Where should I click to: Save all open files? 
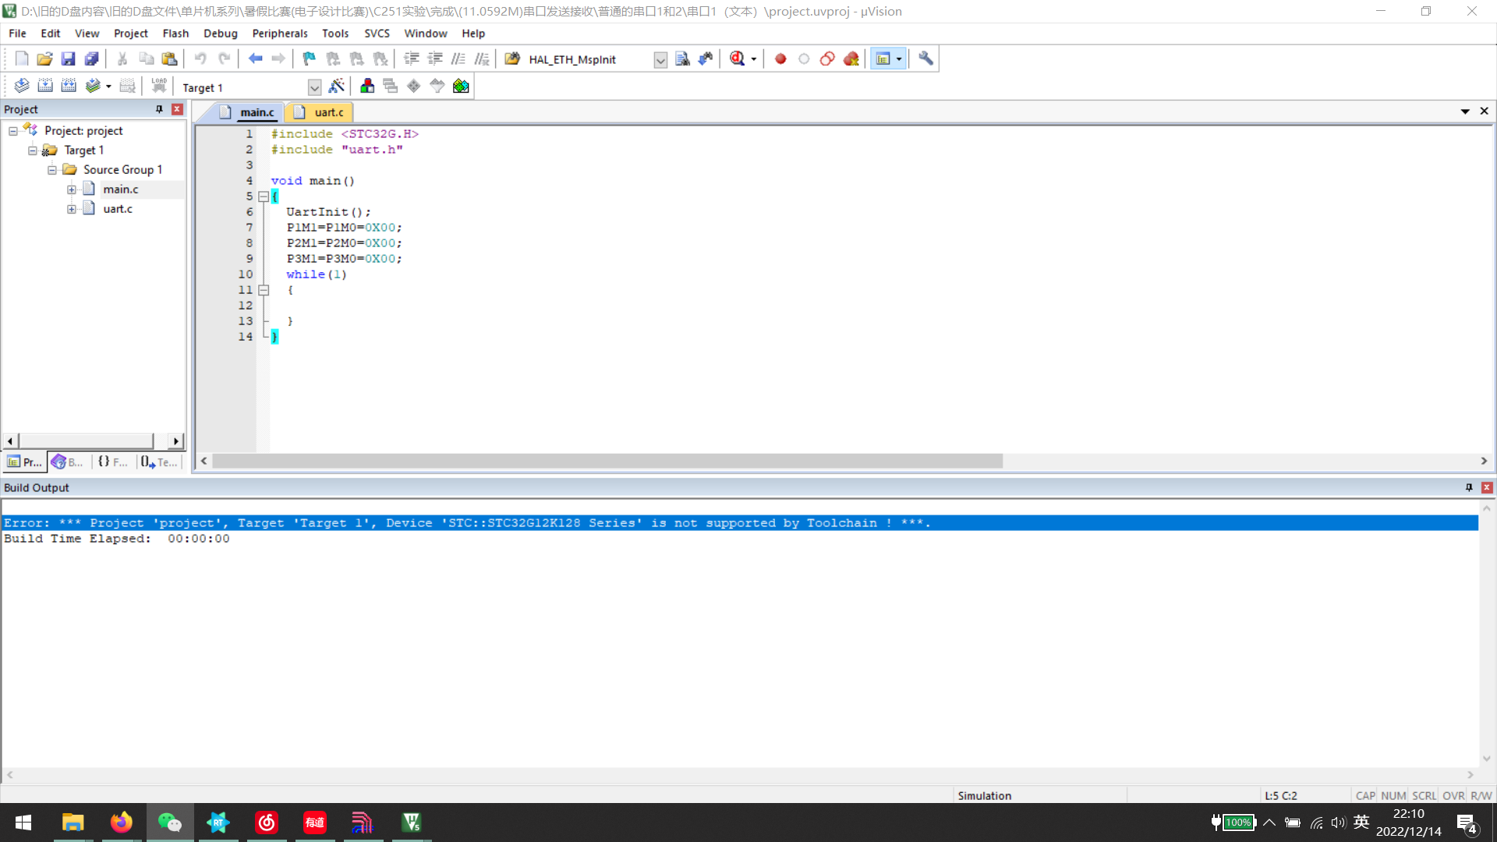[91, 58]
